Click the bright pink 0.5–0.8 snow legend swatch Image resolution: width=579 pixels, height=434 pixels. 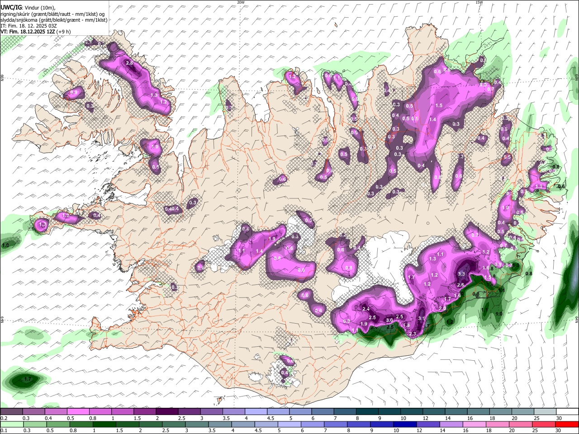(78, 412)
